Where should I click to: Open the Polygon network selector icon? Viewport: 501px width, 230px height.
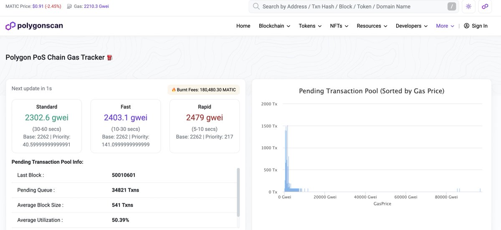coord(485,7)
